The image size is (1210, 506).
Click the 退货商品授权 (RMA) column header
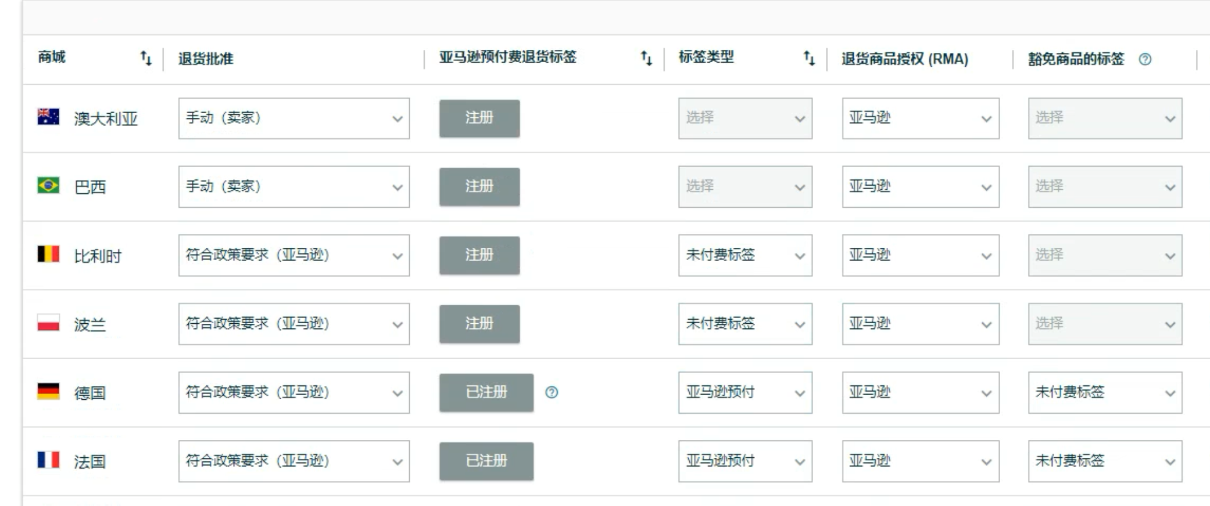(905, 59)
